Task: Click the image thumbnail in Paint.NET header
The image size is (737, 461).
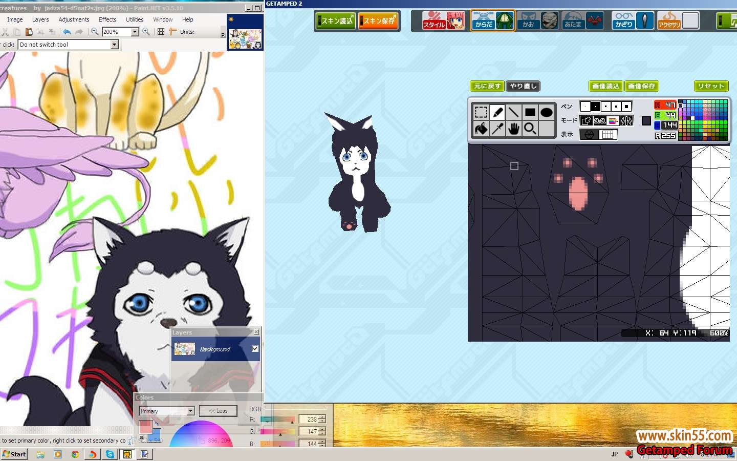Action: [x=245, y=39]
